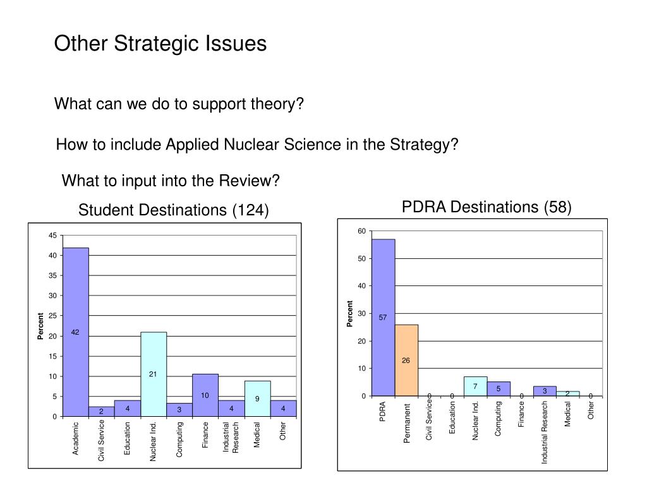This screenshot has width=647, height=485.
Task: Select the Industrial Research bar labeled 3
Action: pyautogui.click(x=545, y=392)
